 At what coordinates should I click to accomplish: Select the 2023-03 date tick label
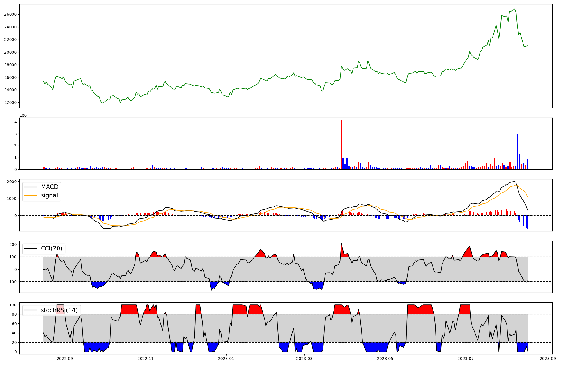[304, 359]
